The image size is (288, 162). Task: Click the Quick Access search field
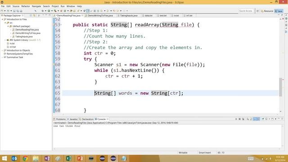pos(246,11)
